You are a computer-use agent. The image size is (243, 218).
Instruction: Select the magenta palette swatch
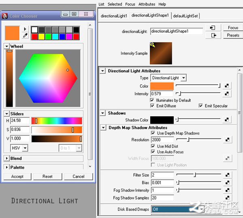(69, 37)
